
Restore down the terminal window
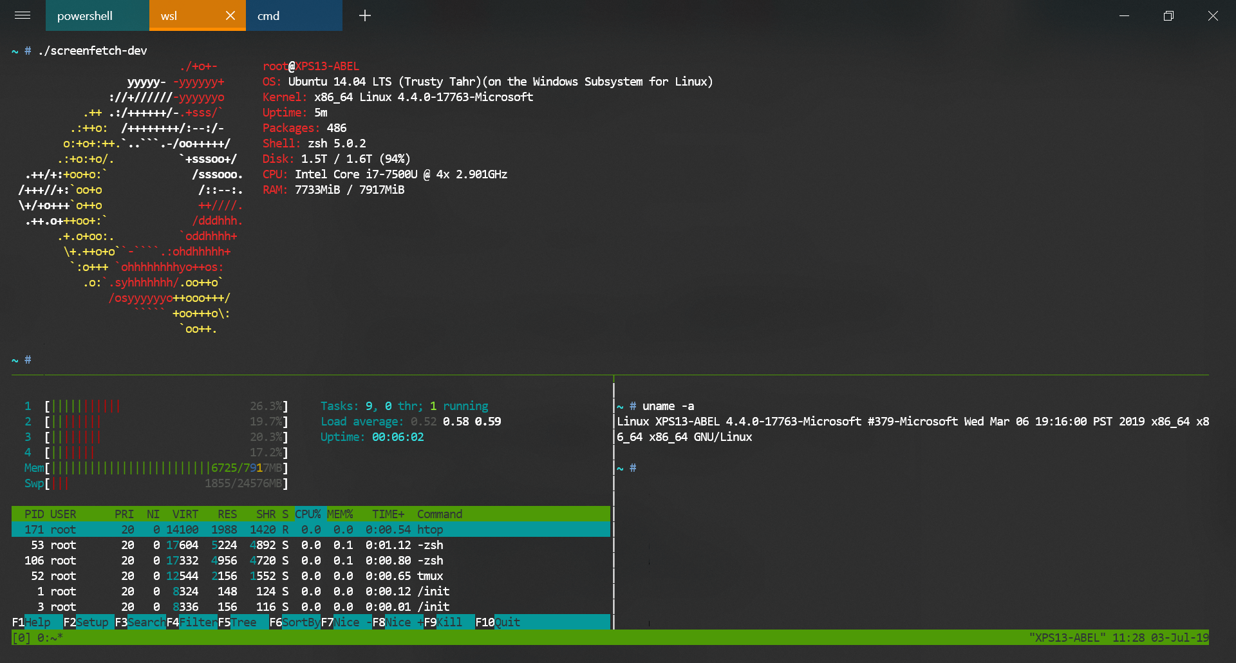tap(1169, 15)
